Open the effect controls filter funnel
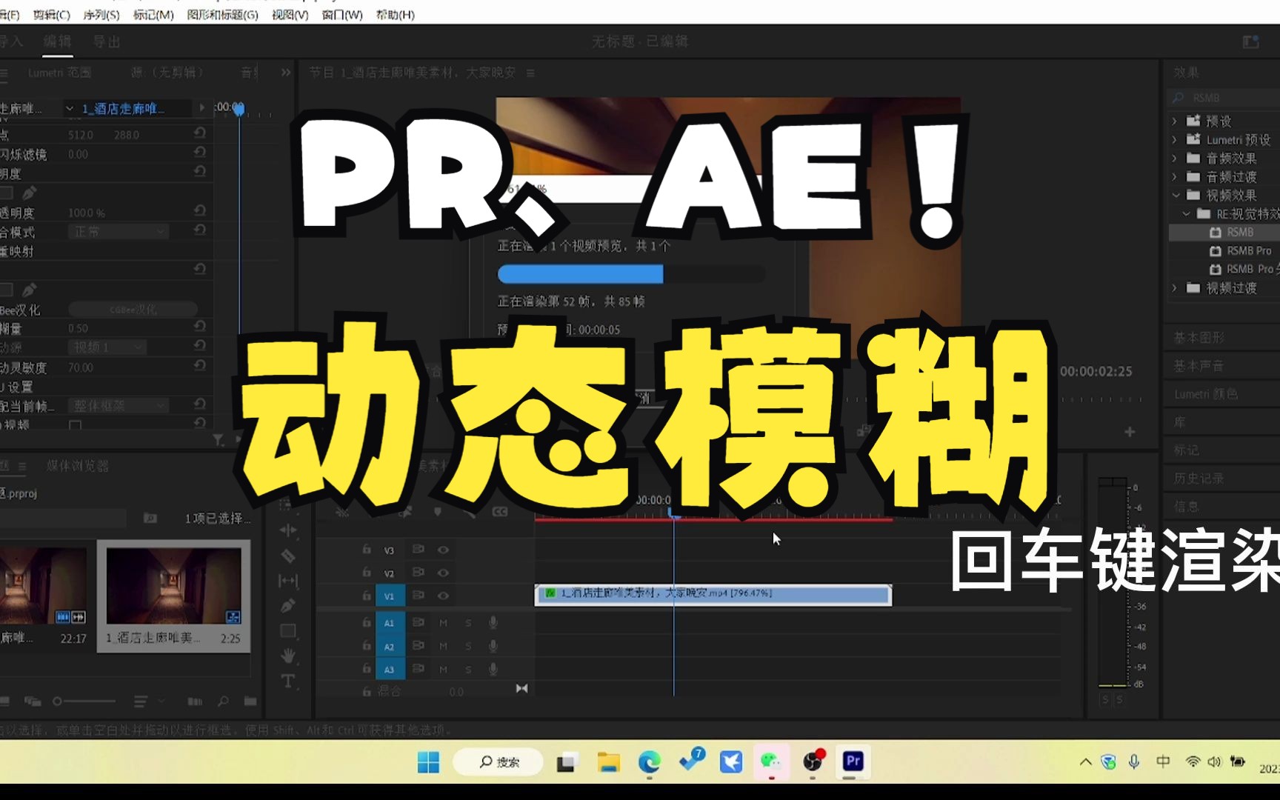 pos(218,440)
